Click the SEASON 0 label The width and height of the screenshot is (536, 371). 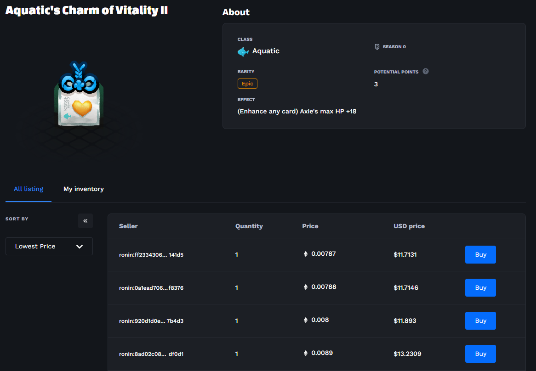tap(394, 47)
